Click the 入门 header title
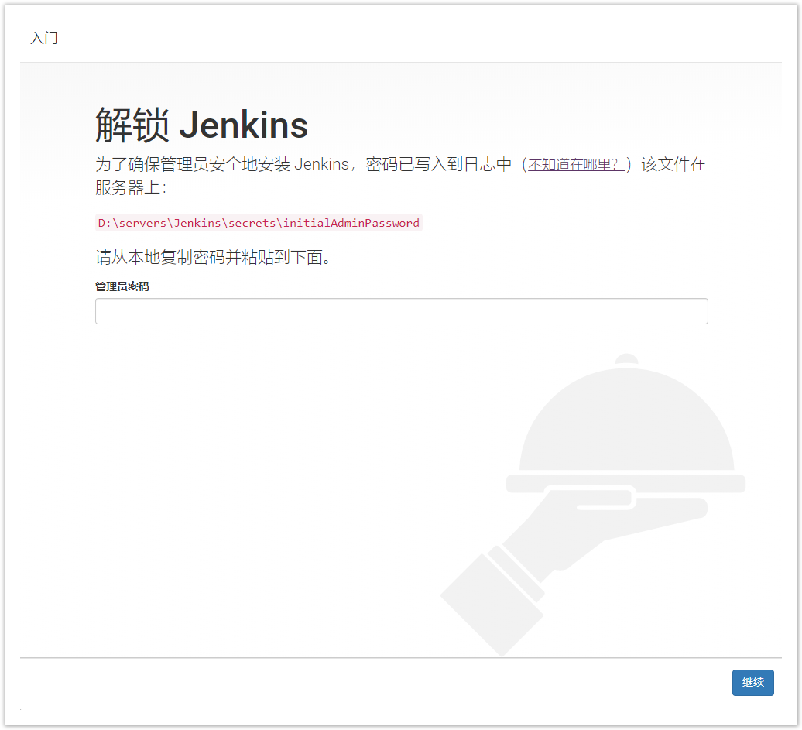The height and width of the screenshot is (730, 802). coord(44,38)
